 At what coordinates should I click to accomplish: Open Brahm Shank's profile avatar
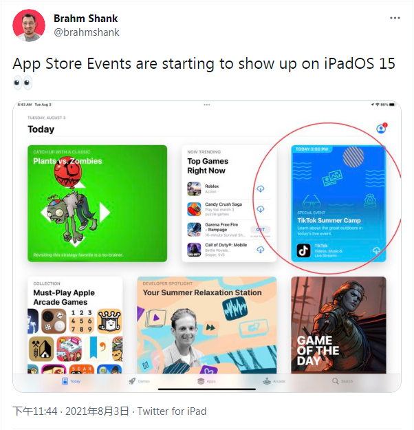coord(29,25)
